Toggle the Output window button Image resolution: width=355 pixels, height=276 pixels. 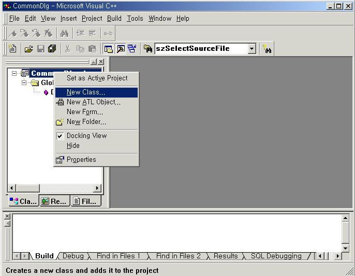coord(121,49)
